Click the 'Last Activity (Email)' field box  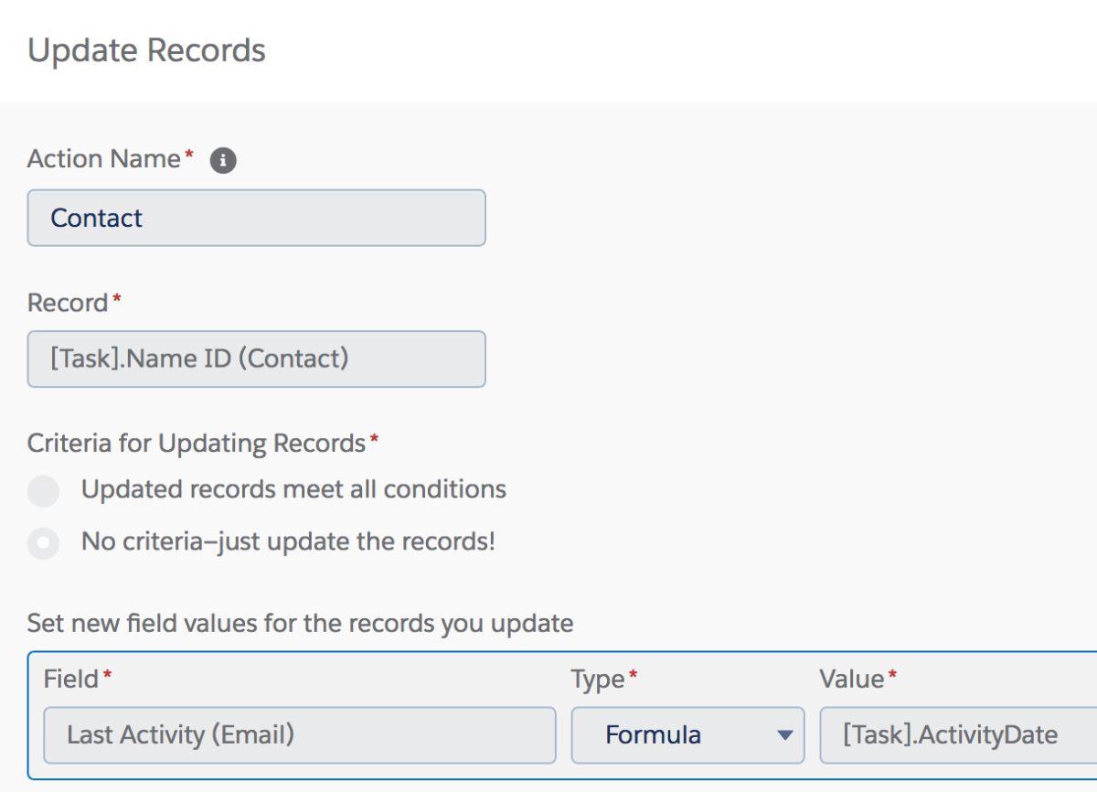(x=300, y=734)
